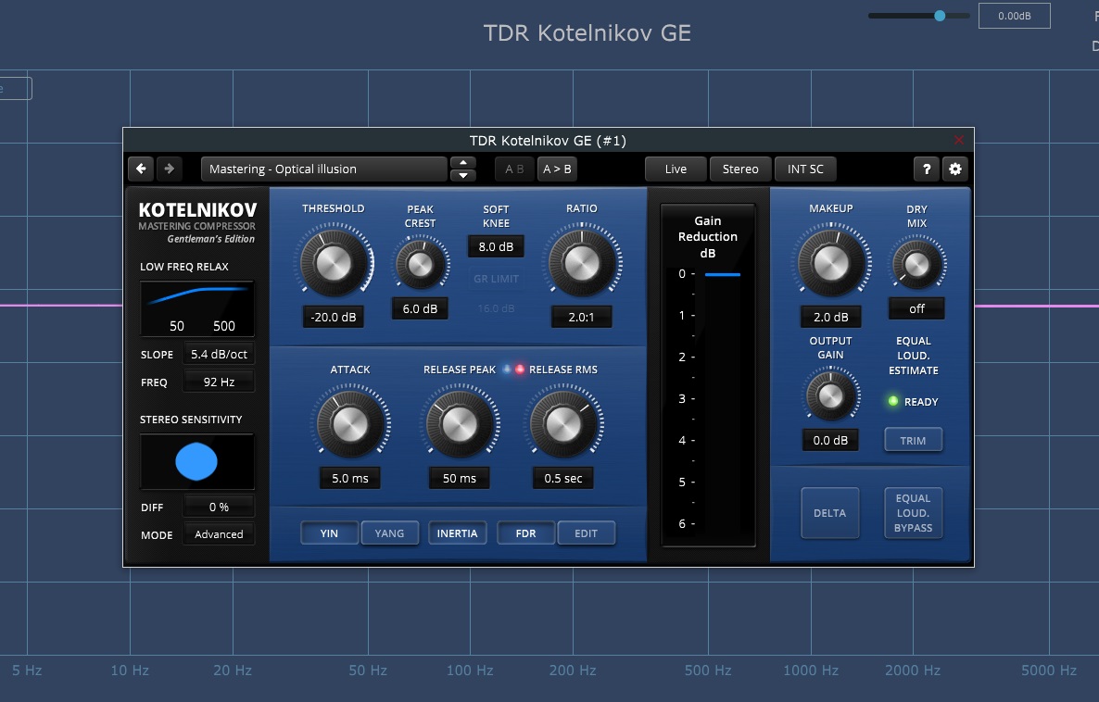1099x702 pixels.
Task: Edit the 6.0 dB peak crest value
Action: [420, 308]
